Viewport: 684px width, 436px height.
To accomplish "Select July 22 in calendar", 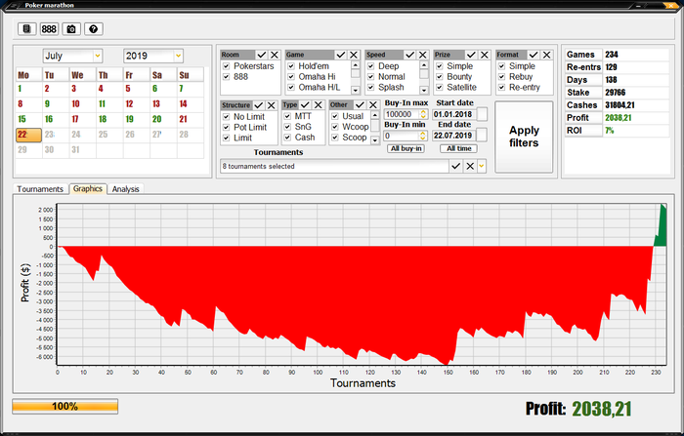I will click(28, 135).
